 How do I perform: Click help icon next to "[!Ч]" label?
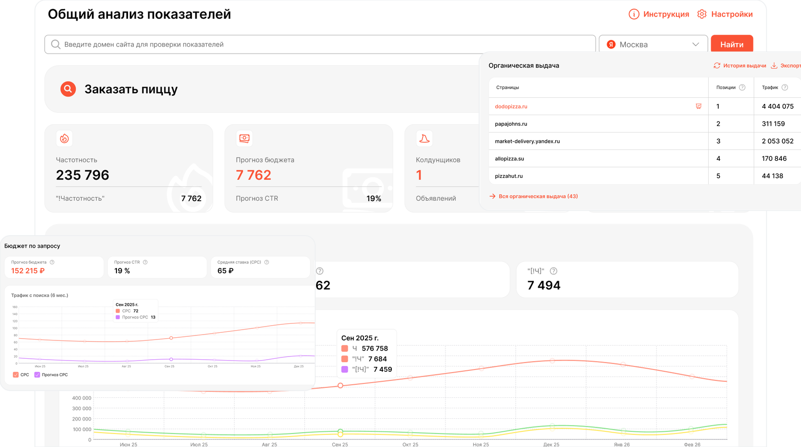click(x=553, y=271)
